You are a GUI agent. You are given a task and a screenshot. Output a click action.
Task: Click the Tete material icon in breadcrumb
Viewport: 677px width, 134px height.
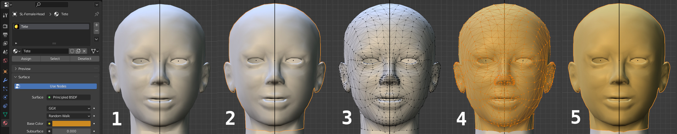click(x=56, y=14)
